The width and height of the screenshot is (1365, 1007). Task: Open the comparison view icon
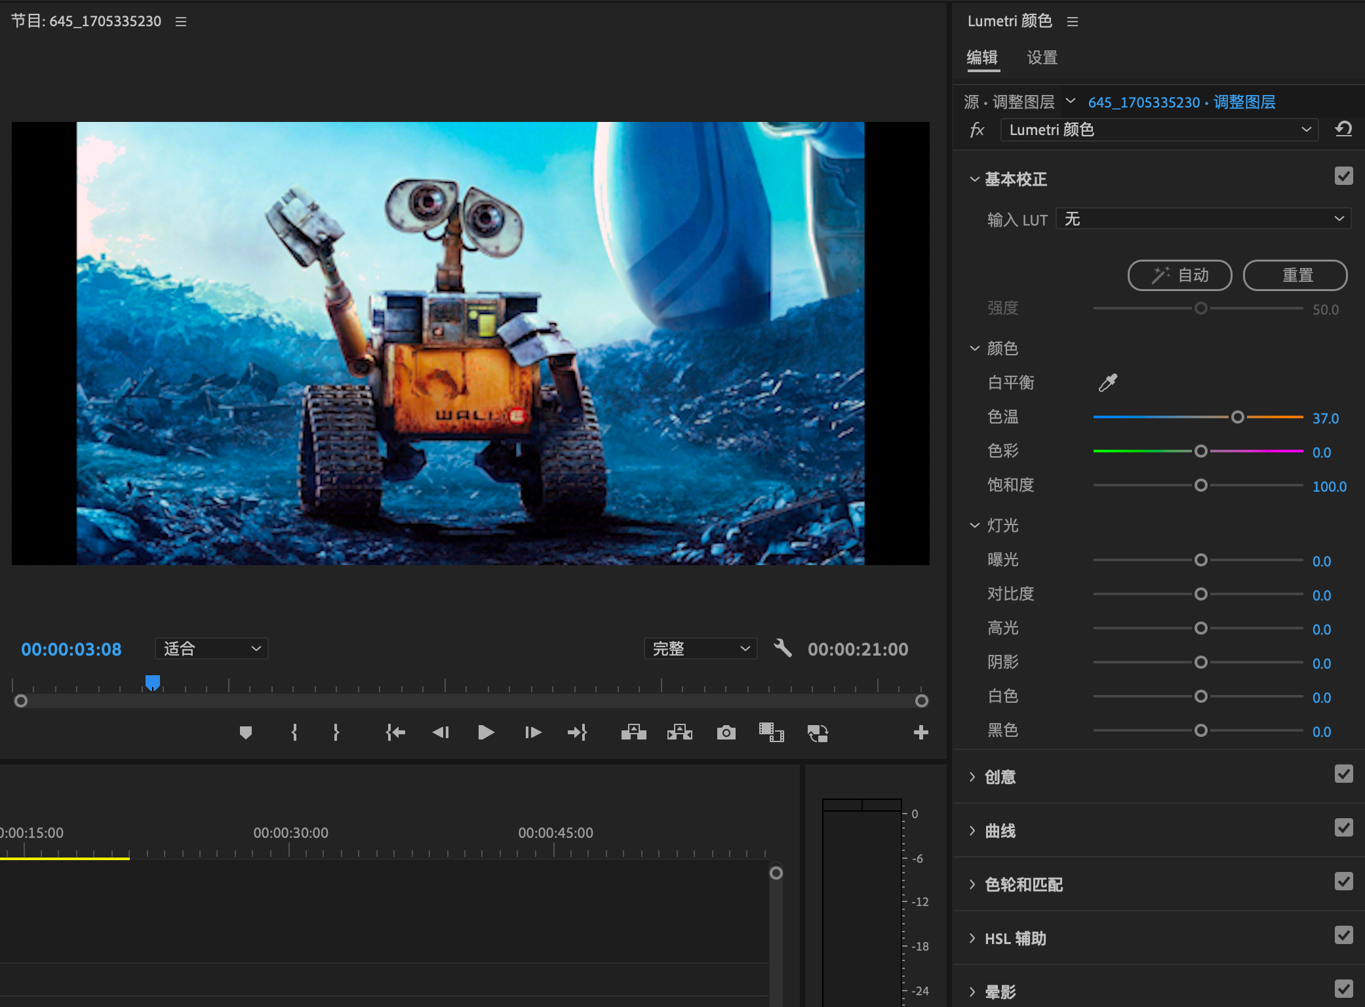pos(772,732)
